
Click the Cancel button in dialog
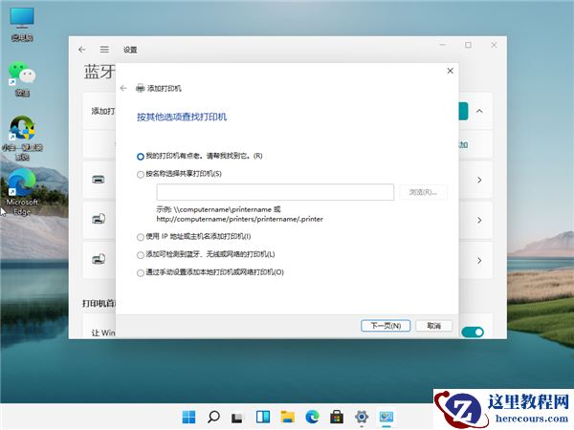[x=433, y=326]
